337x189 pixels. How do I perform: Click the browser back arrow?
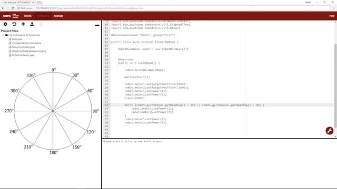click(x=3, y=8)
